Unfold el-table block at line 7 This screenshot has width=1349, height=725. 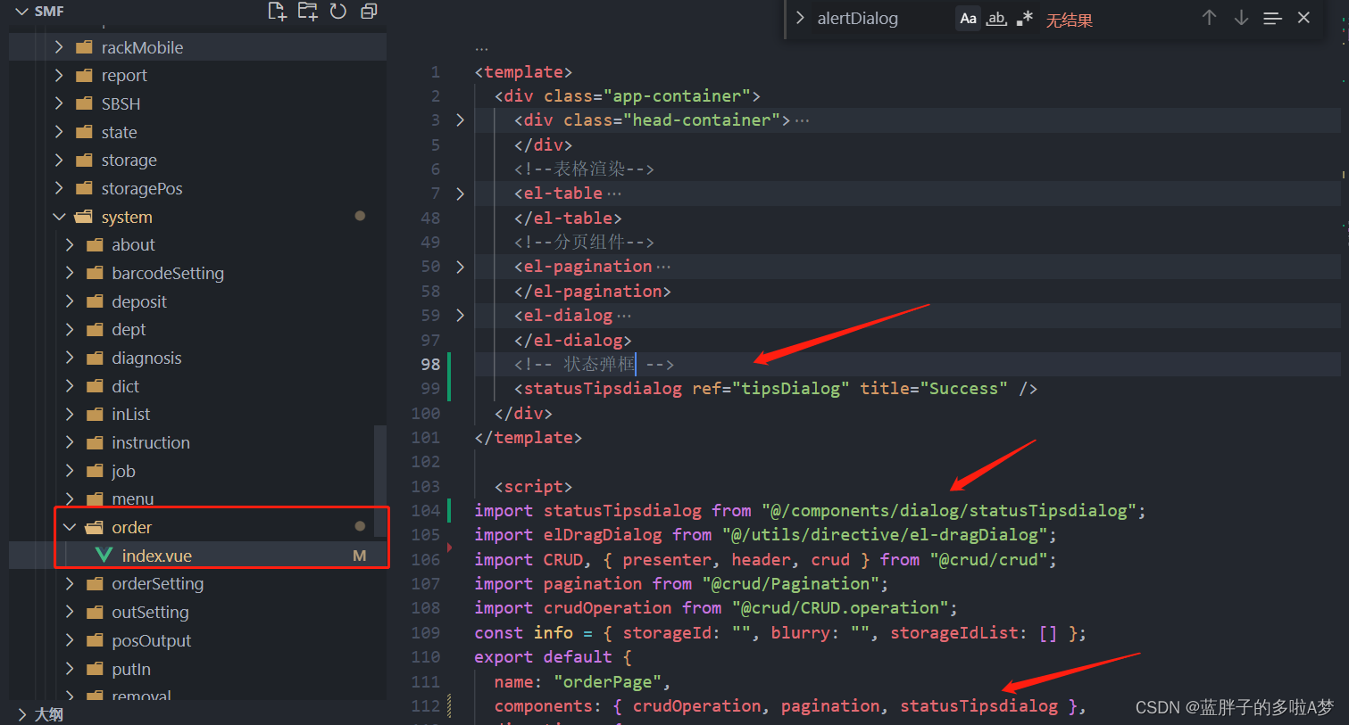pos(460,194)
